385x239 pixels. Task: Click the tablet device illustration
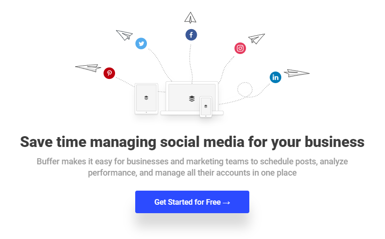point(146,99)
